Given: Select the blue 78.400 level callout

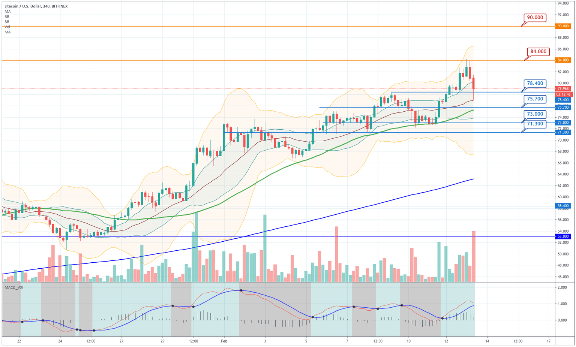Looking at the screenshot, I should 535,84.
